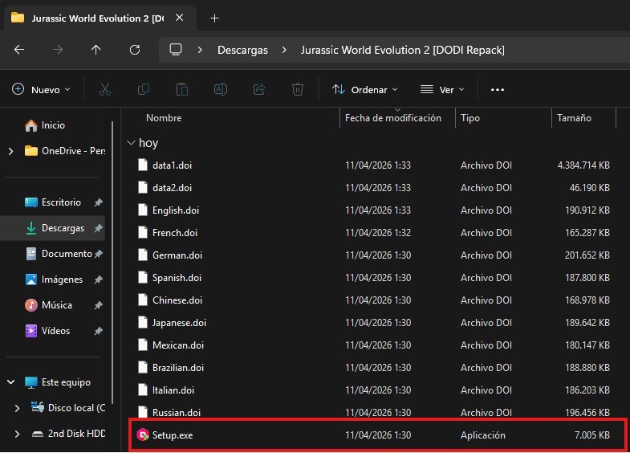Sort by the Tamaño column header
The image size is (630, 453).
click(574, 118)
